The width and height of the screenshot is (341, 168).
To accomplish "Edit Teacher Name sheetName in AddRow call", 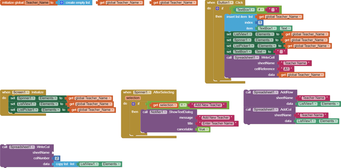I will (x=314, y=98).
